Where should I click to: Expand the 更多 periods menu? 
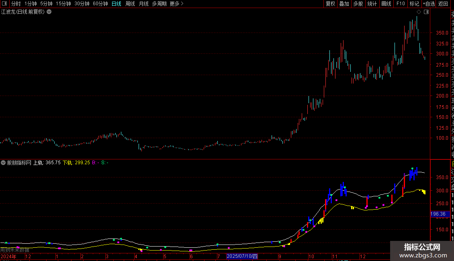(176, 4)
